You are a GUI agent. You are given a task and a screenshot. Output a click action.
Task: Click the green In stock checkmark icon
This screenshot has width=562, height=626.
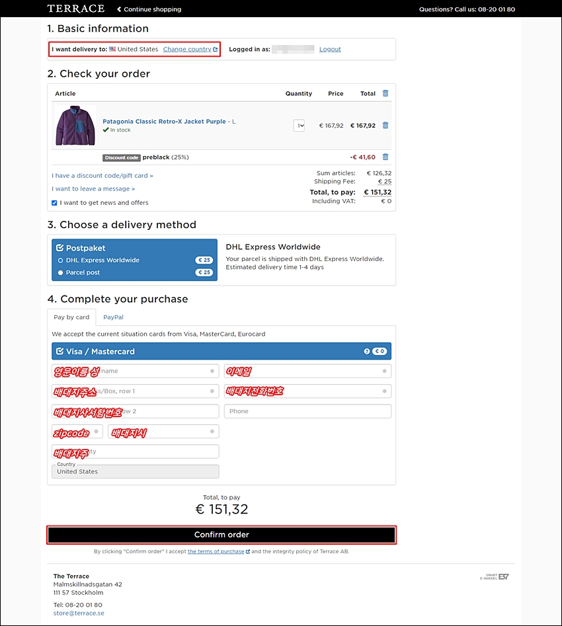point(105,130)
